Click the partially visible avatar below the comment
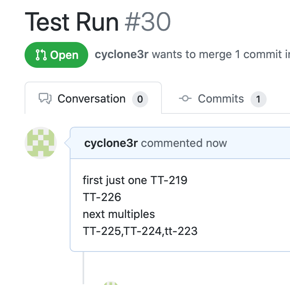This screenshot has height=285, width=290. pos(111,283)
